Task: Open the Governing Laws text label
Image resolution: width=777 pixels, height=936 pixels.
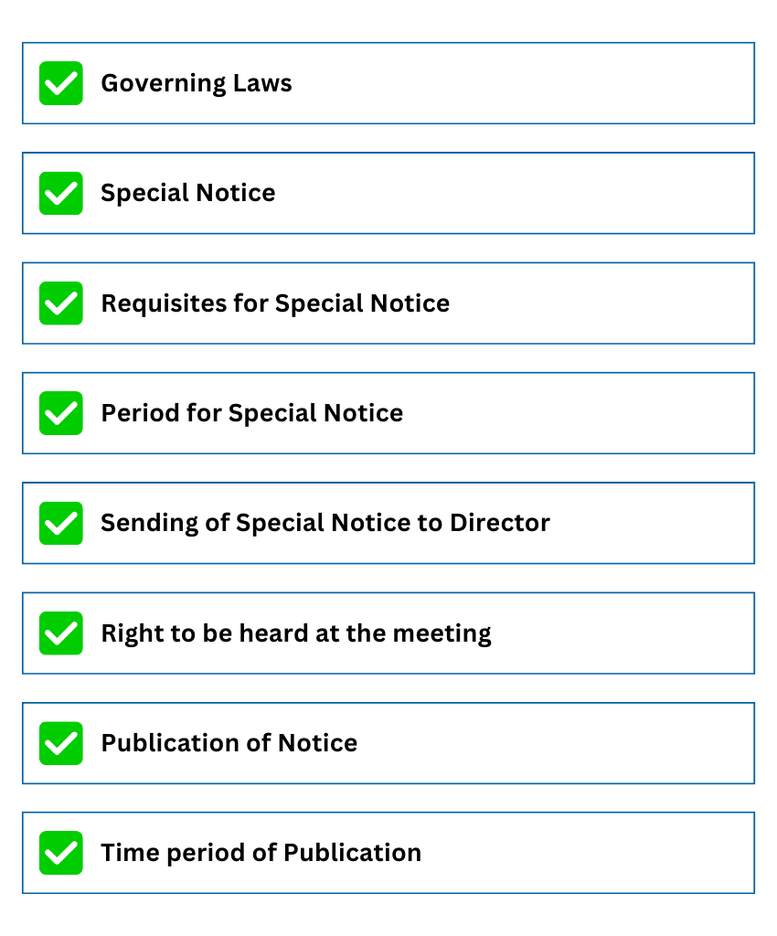Action: pos(197,83)
